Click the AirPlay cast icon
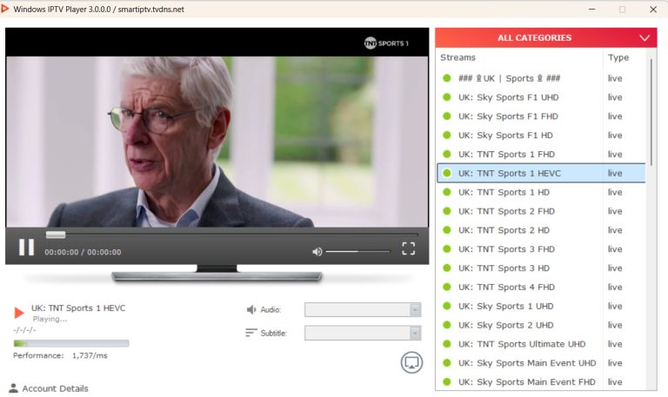The width and height of the screenshot is (668, 397). point(411,362)
